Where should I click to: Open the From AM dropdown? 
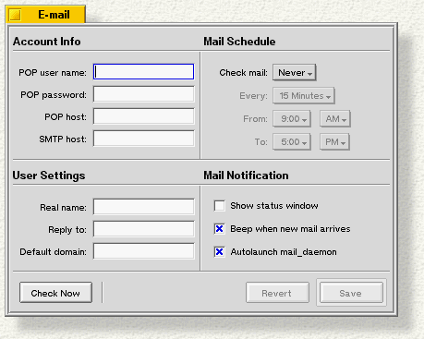tap(335, 119)
